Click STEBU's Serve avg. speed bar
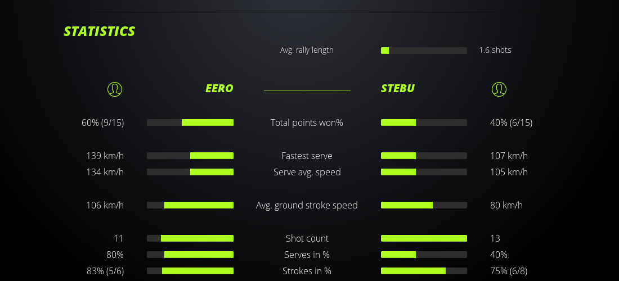 point(424,172)
